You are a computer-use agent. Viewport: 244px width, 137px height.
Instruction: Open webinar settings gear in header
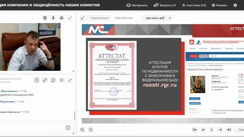pos(235,5)
